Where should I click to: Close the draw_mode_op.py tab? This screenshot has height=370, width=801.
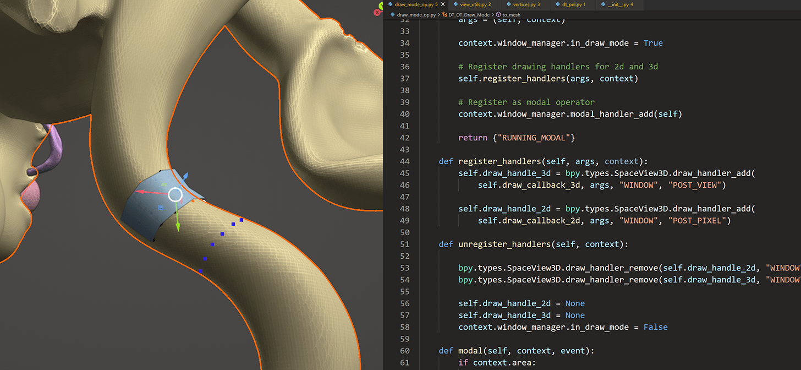tap(442, 4)
